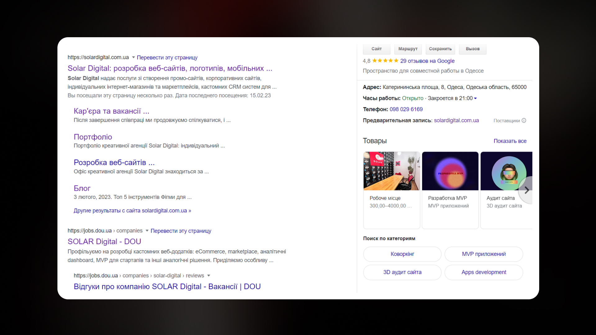Open 29 отзывов на Google link
The width and height of the screenshot is (596, 335).
tap(427, 61)
